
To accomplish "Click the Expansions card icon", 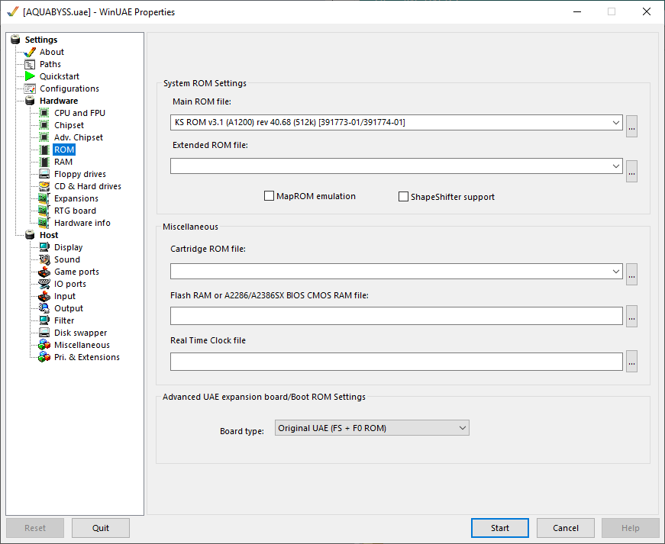I will coord(44,198).
